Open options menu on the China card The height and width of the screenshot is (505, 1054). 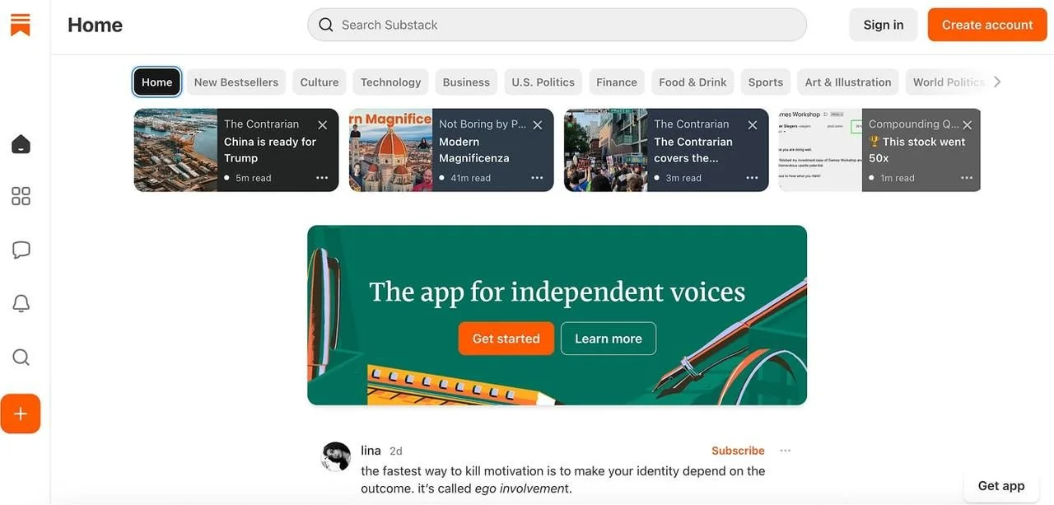pyautogui.click(x=322, y=177)
